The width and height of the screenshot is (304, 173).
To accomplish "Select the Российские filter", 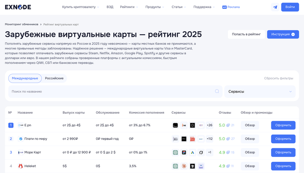I will (x=54, y=78).
